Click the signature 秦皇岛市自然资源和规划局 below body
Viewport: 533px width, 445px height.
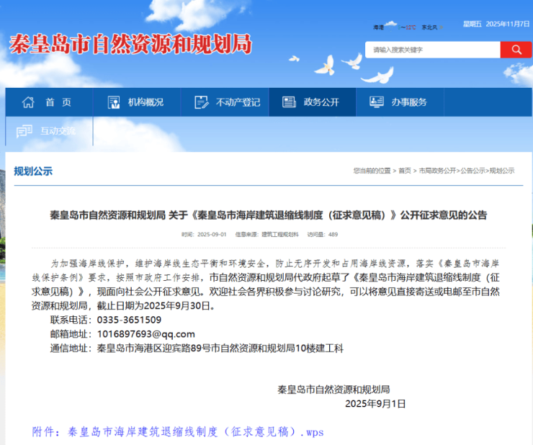point(333,390)
